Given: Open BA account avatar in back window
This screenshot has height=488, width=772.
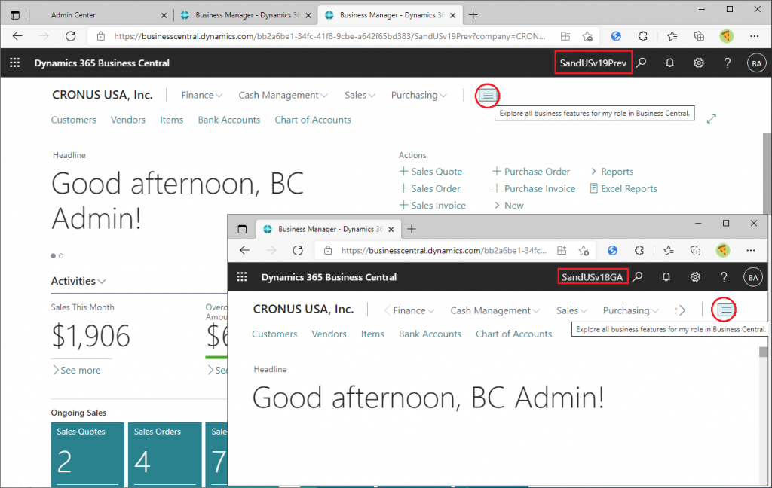Looking at the screenshot, I should 757,63.
